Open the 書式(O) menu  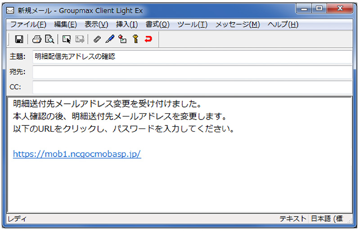click(x=157, y=24)
